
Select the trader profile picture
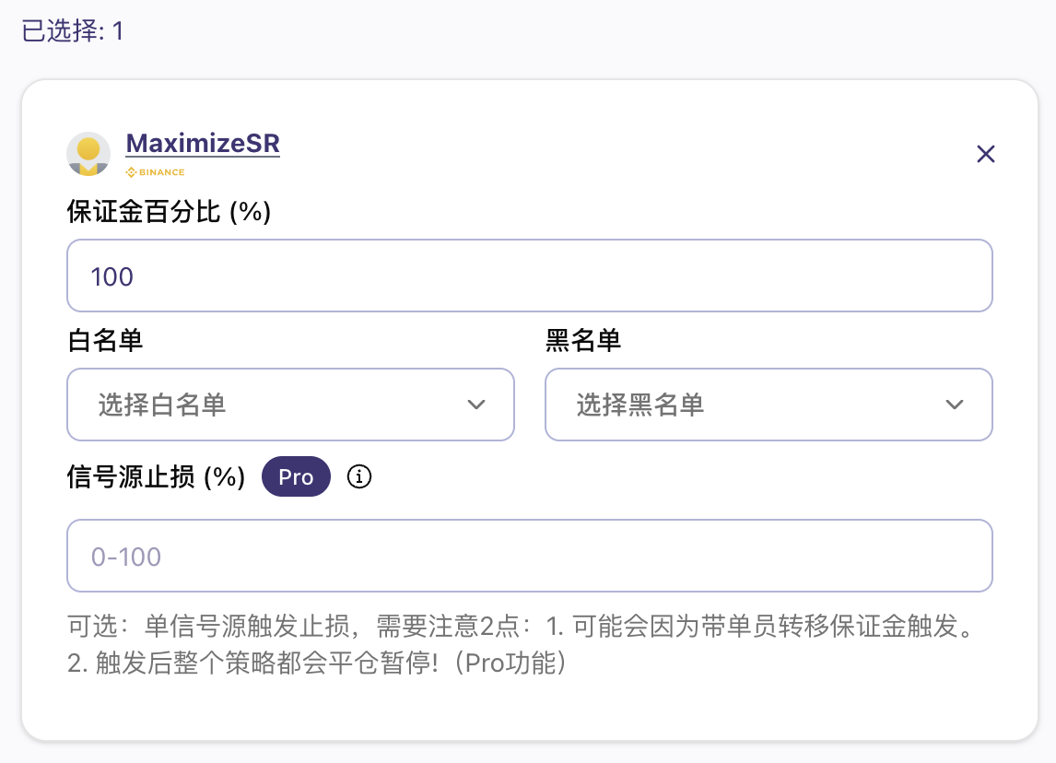pyautogui.click(x=87, y=153)
